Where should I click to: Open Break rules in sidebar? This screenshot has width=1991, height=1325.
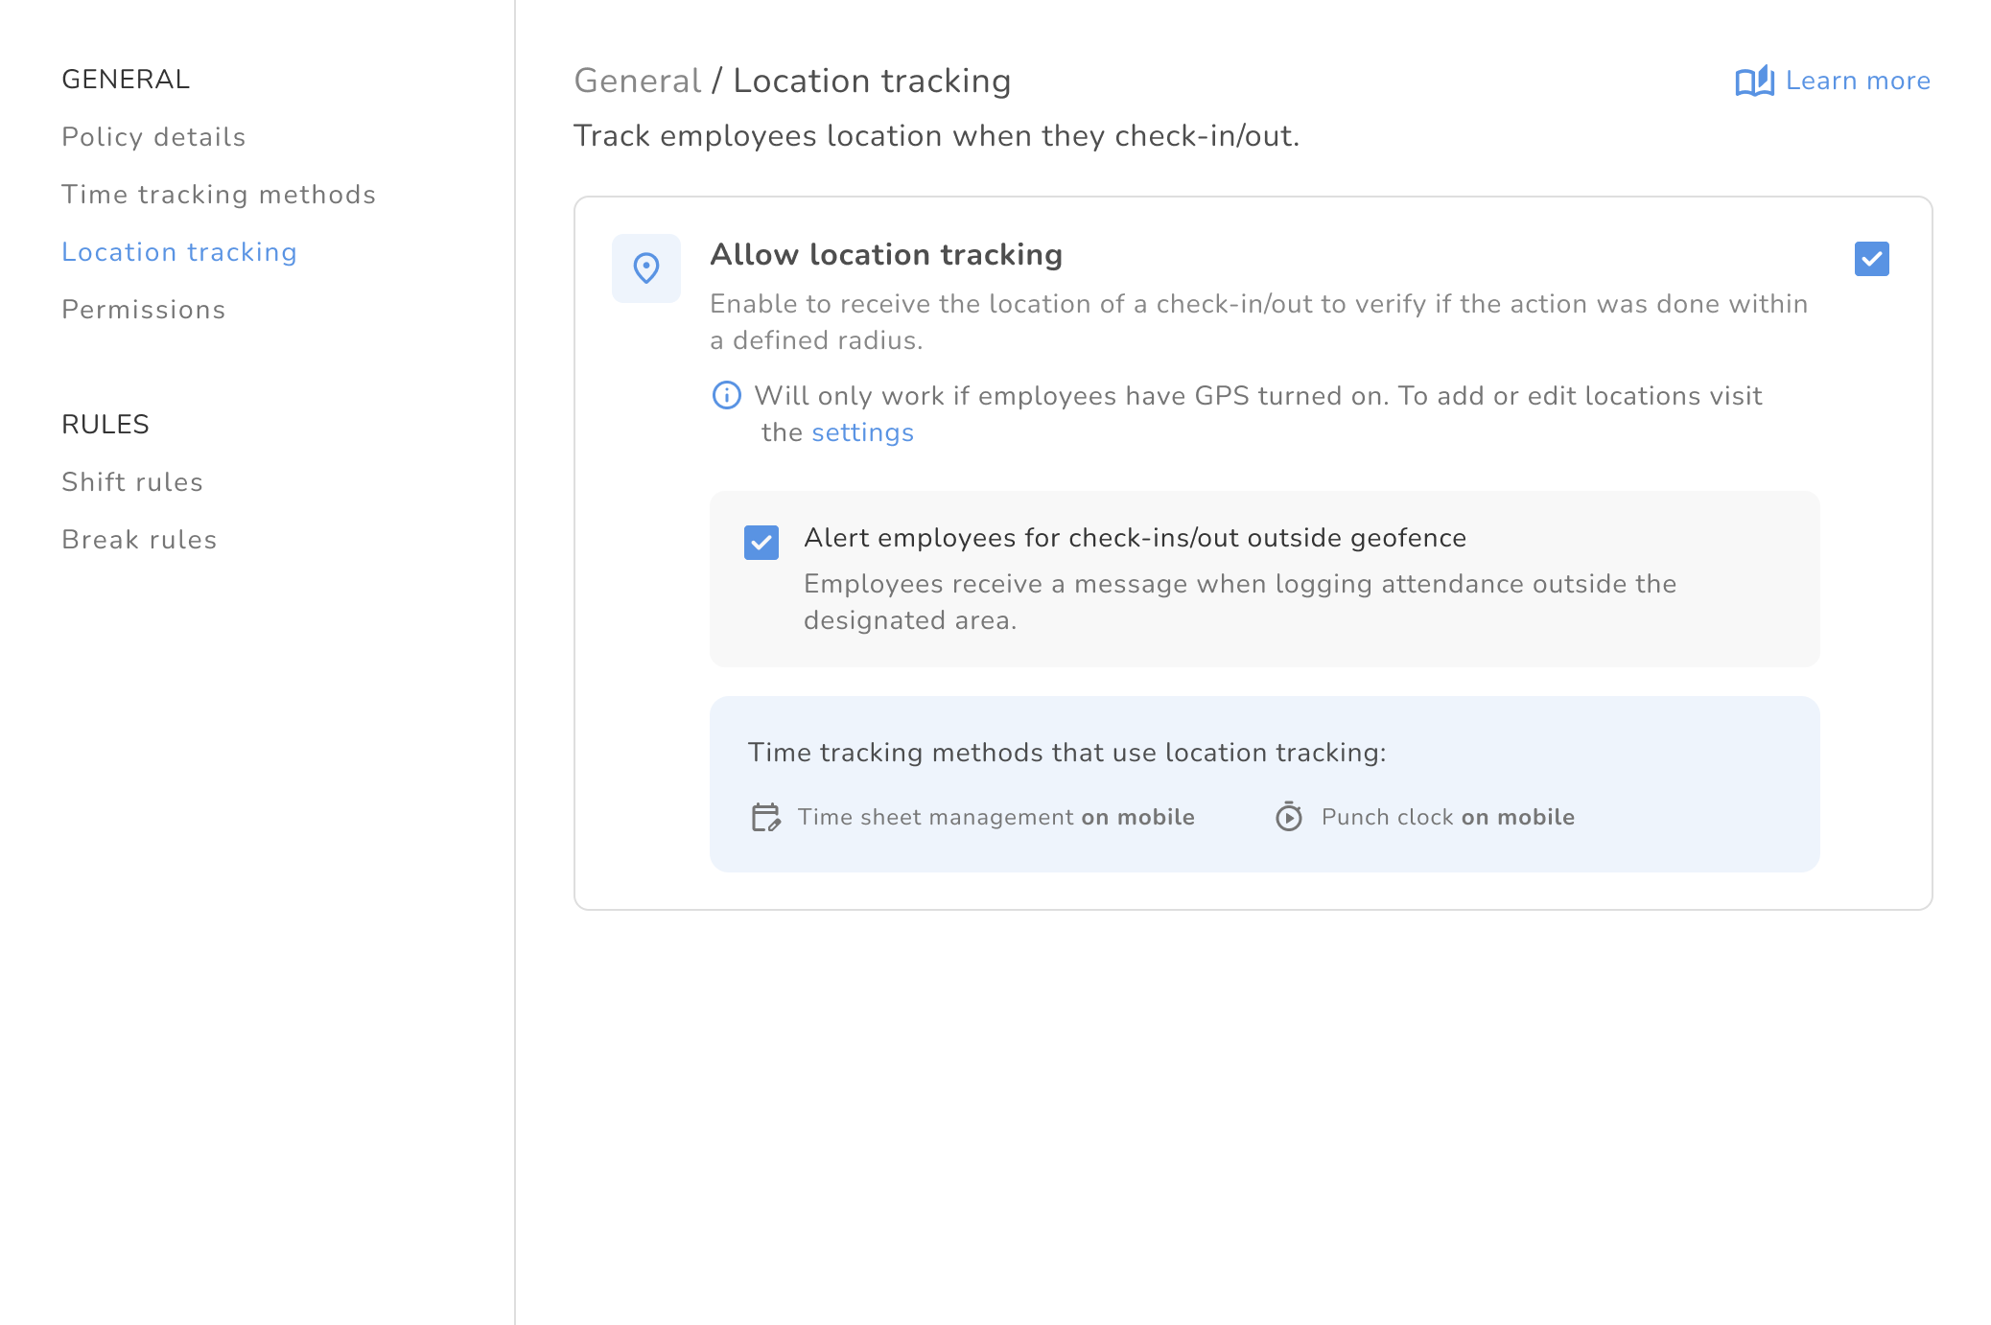pos(139,540)
